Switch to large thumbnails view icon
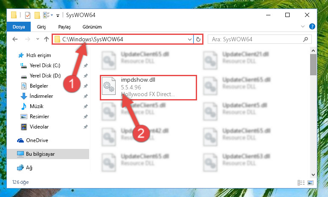 coord(311,183)
